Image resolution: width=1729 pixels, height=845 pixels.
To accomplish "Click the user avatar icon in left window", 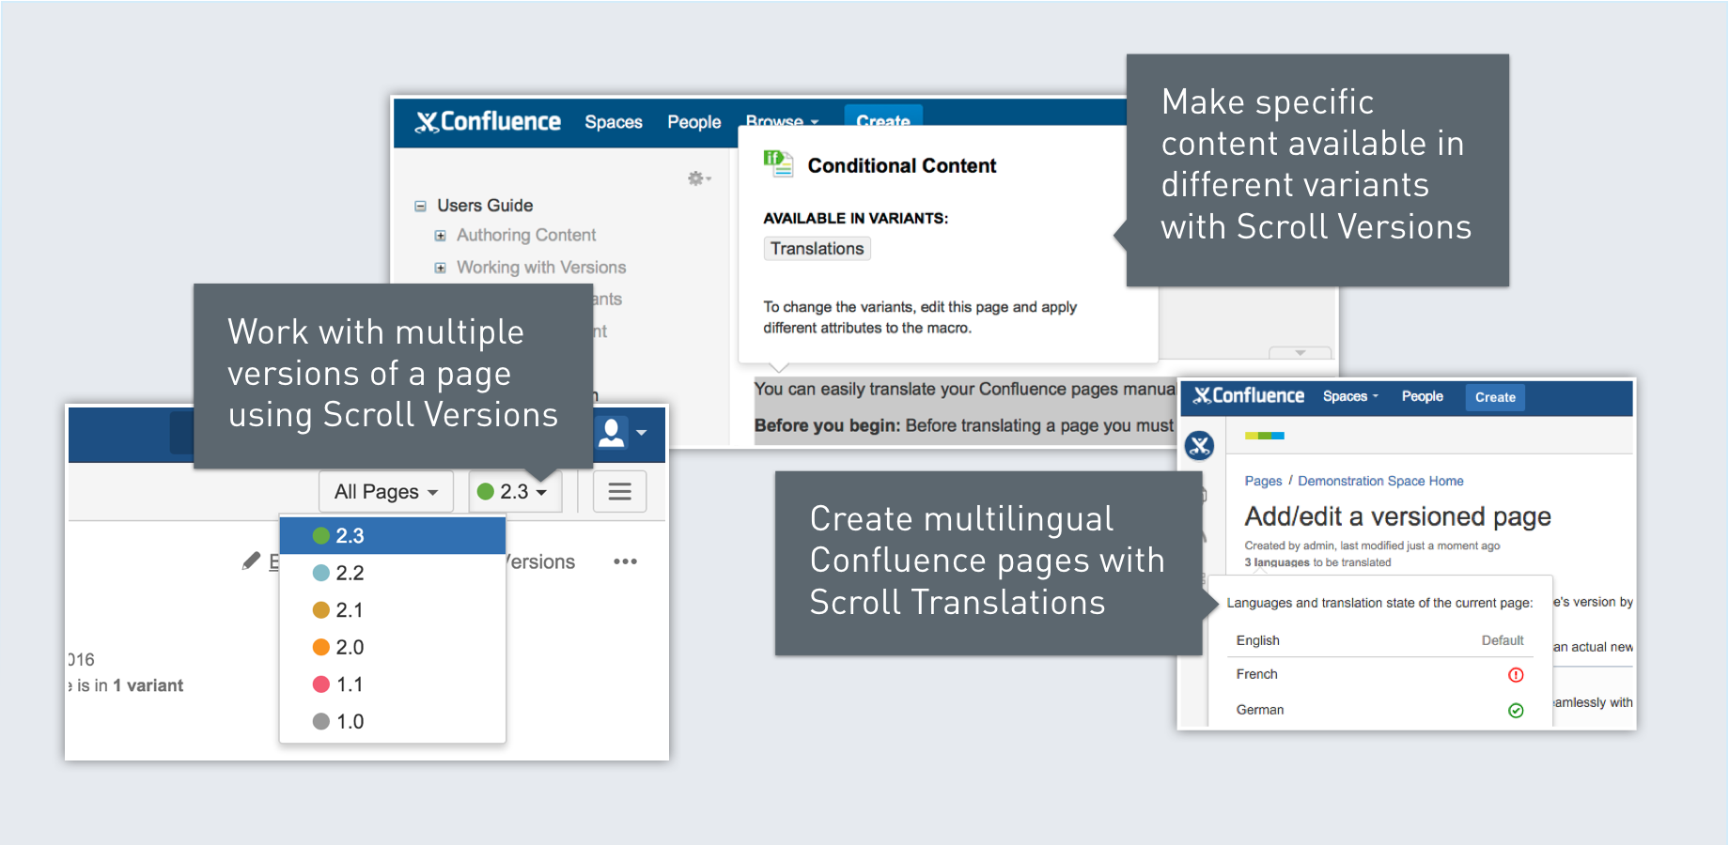I will coord(613,433).
